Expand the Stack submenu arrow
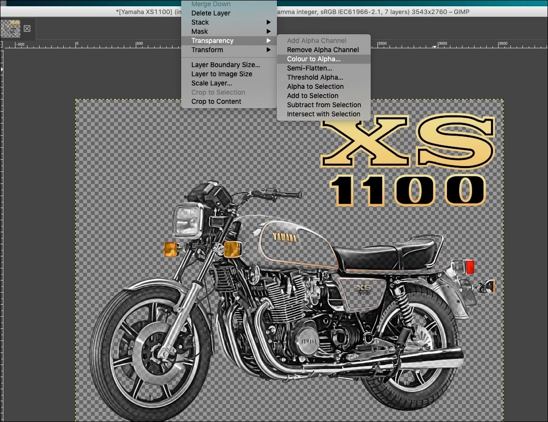The height and width of the screenshot is (422, 548). (268, 22)
